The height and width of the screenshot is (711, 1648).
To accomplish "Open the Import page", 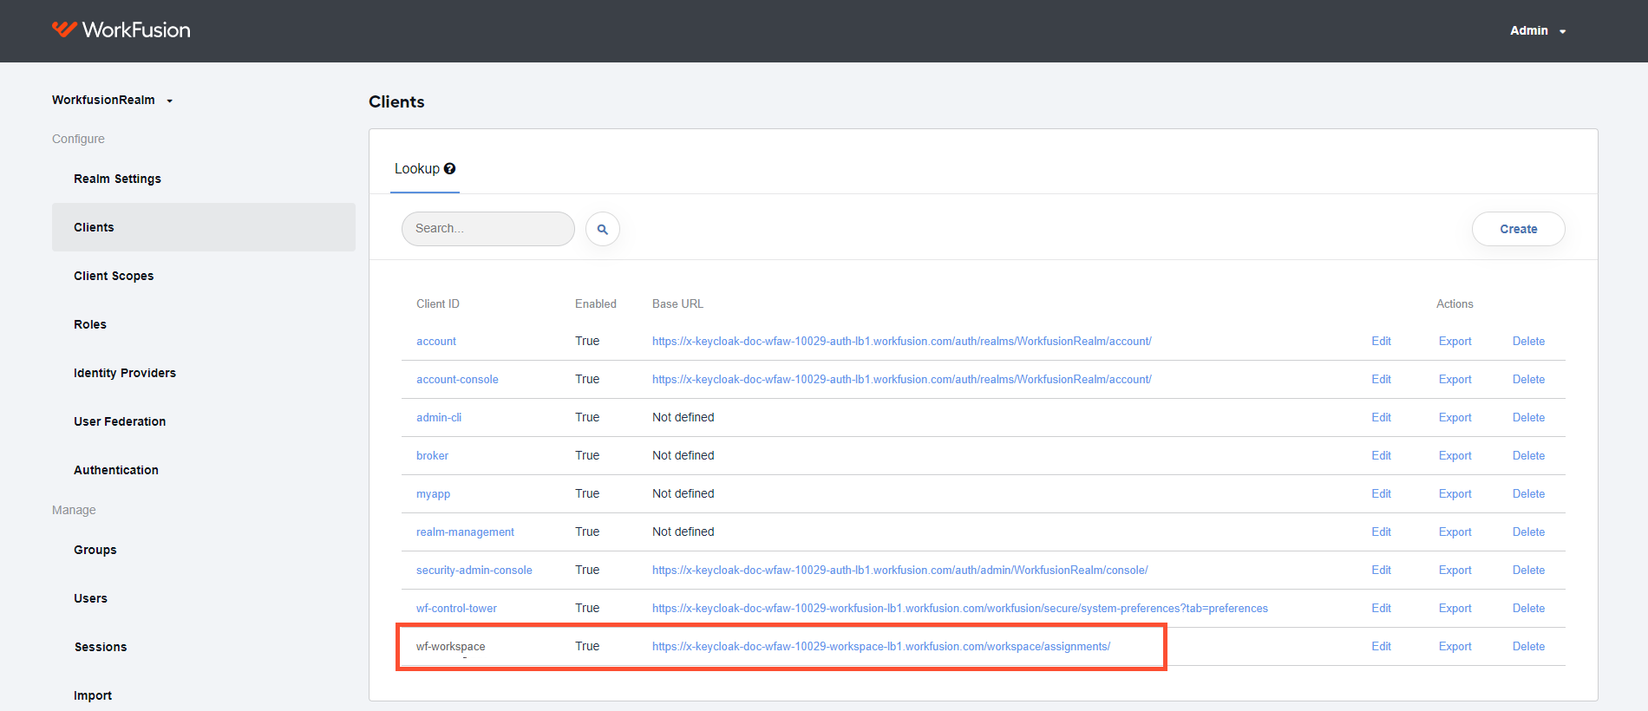I will (x=93, y=695).
